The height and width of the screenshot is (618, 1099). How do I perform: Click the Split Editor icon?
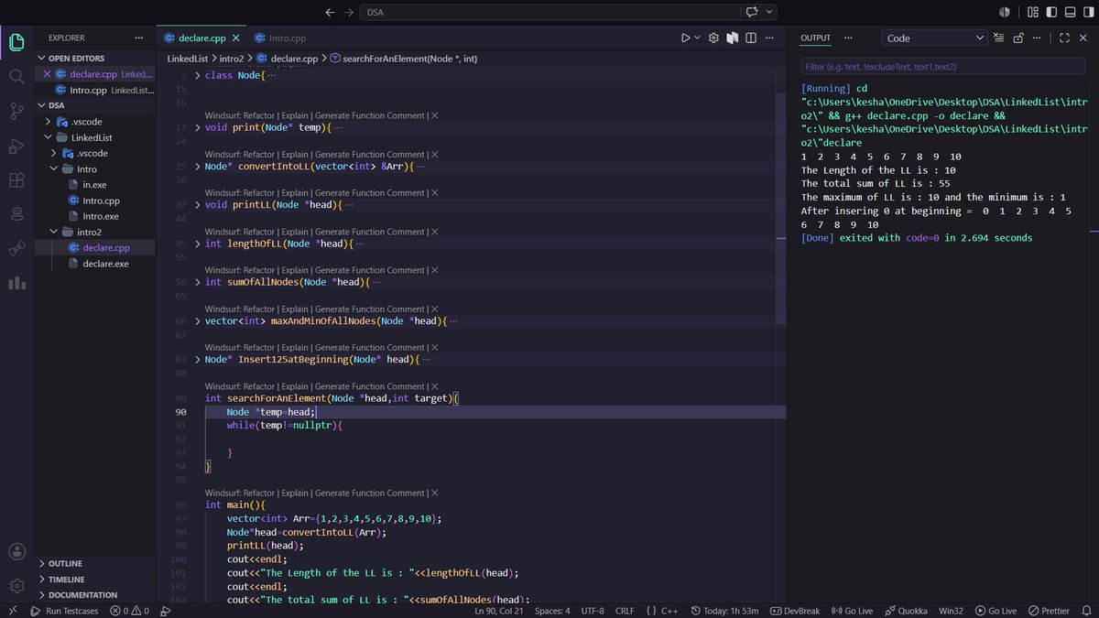(x=751, y=38)
